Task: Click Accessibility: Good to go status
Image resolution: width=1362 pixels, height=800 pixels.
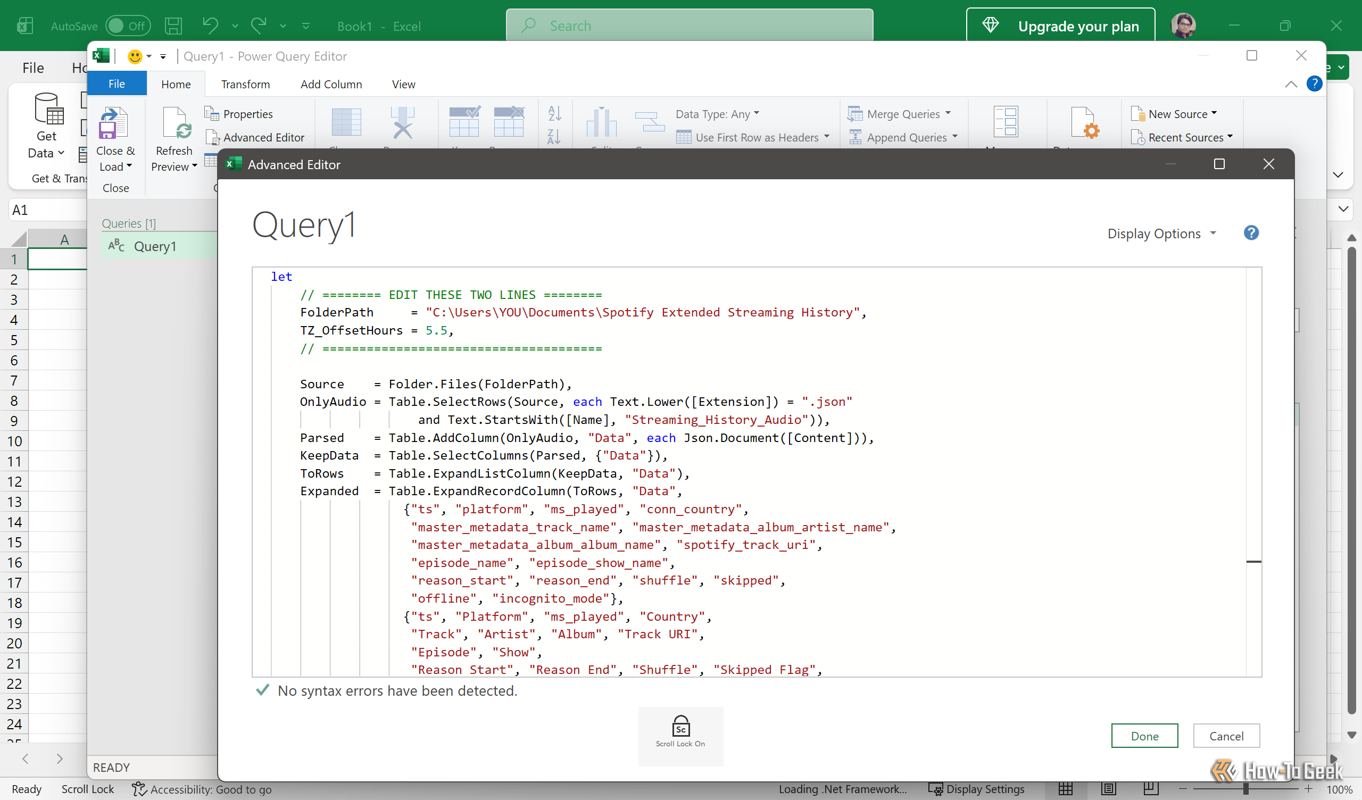Action: point(202,789)
